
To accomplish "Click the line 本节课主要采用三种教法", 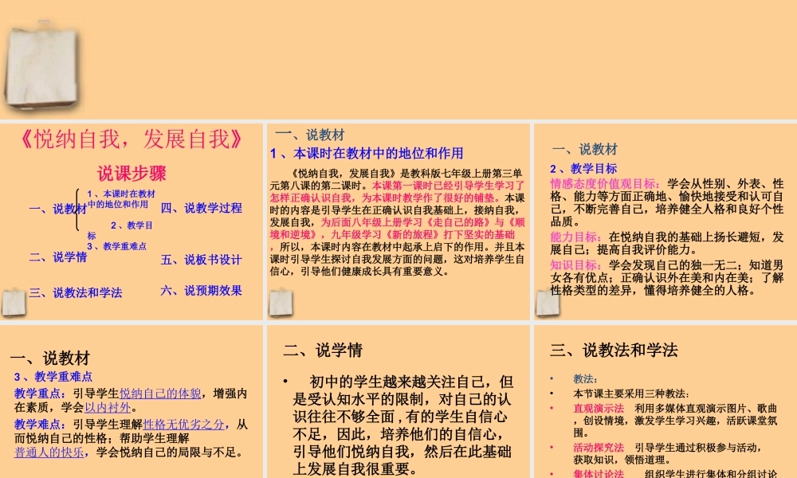I will 630,394.
